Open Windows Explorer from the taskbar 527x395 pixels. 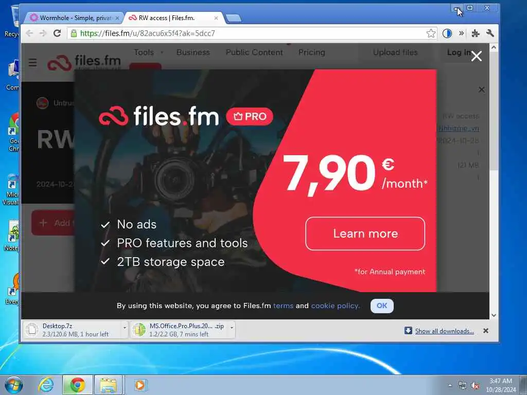point(108,385)
